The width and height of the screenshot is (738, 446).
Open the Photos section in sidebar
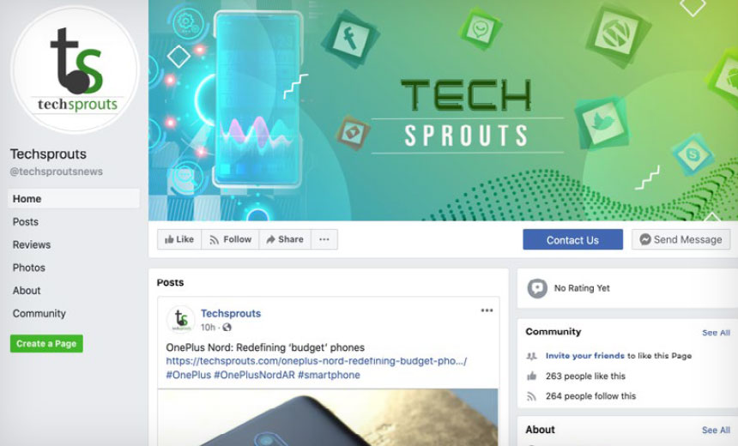coord(28,268)
